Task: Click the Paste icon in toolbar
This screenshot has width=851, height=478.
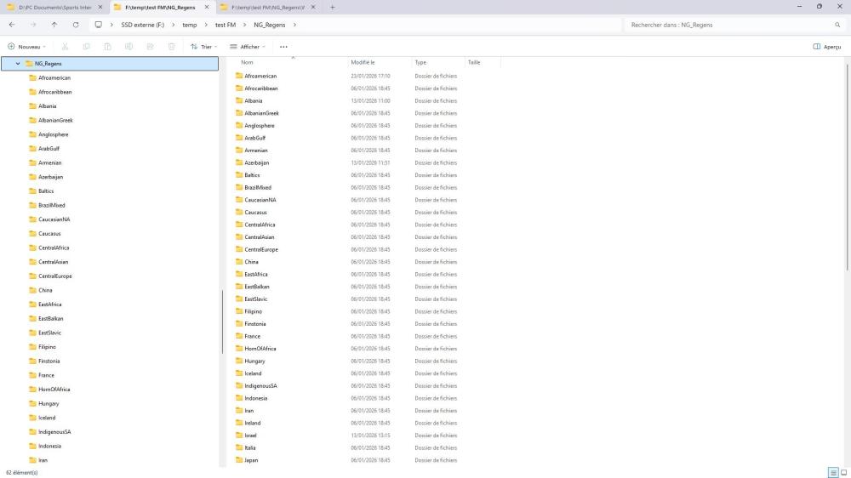Action: tap(107, 47)
